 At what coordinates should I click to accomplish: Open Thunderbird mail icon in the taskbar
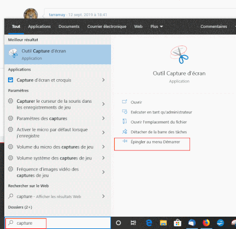192,223
